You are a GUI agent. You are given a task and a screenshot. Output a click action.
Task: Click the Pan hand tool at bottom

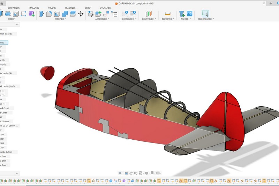point(131,173)
